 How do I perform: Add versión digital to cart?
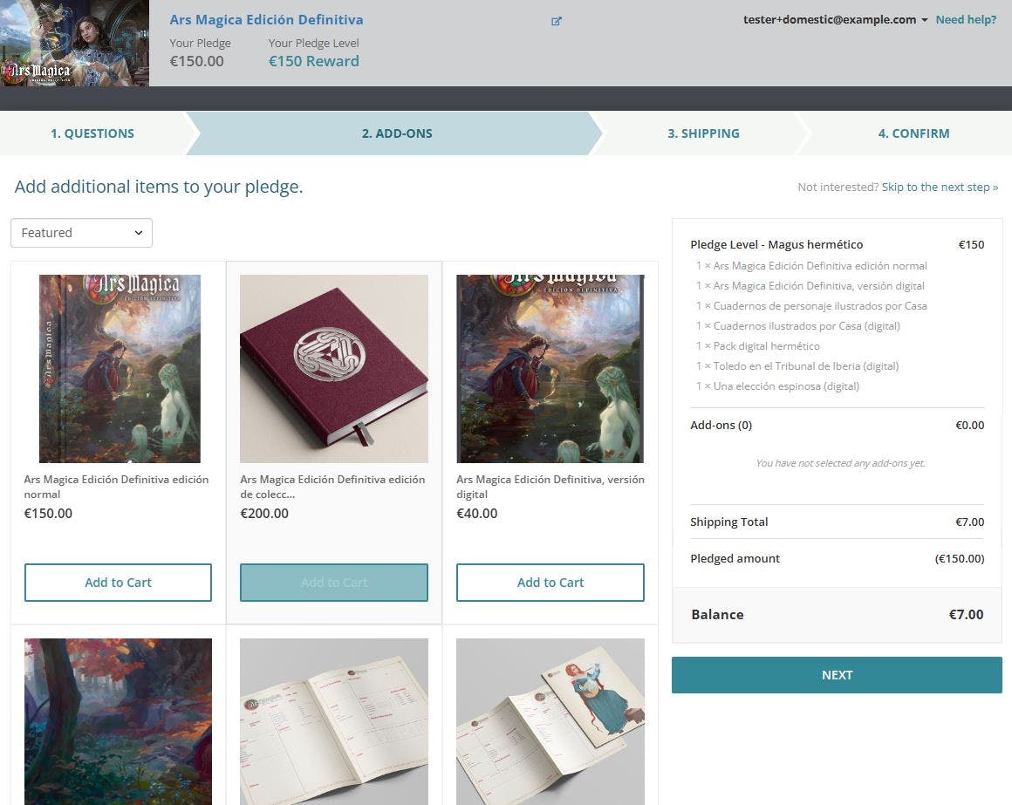tap(550, 583)
